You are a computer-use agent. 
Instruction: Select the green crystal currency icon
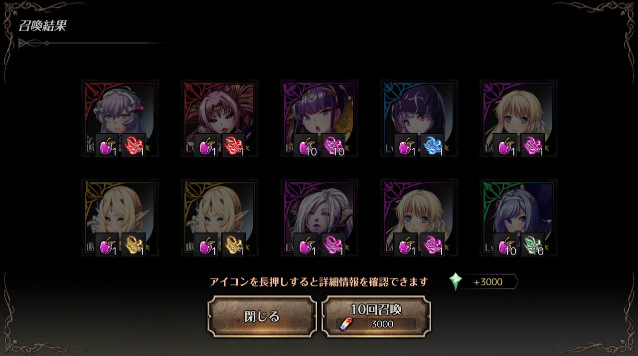click(x=455, y=282)
